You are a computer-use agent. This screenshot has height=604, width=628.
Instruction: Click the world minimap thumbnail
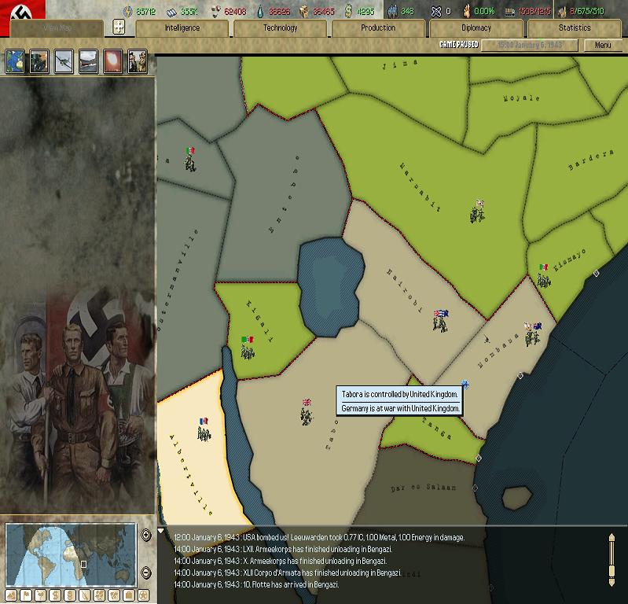coord(70,554)
